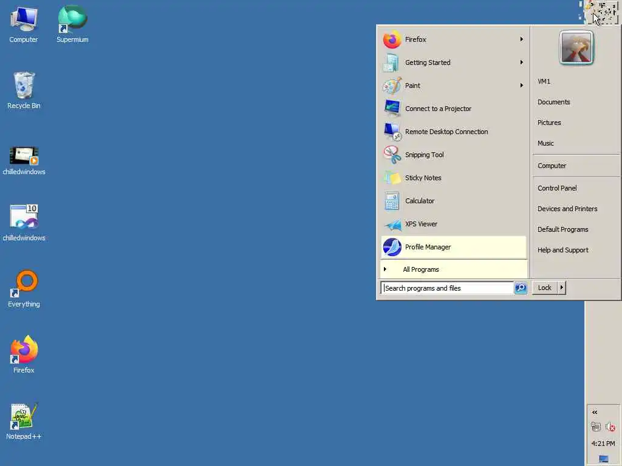The height and width of the screenshot is (466, 622).
Task: Select the chilledwindows video file icon
Action: (x=24, y=160)
